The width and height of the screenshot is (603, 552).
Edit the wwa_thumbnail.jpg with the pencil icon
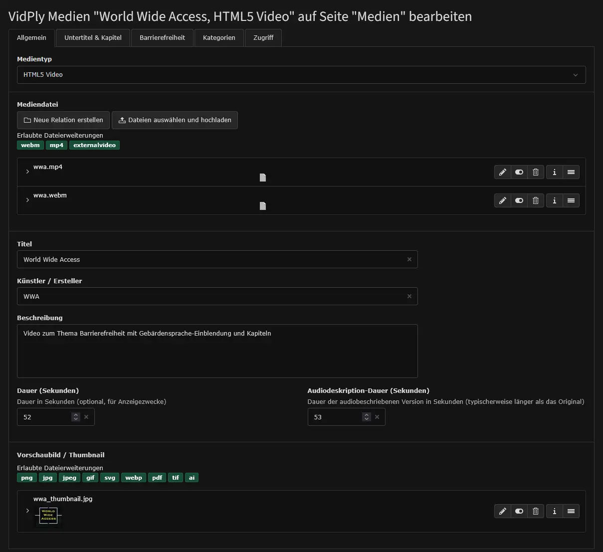tap(502, 511)
